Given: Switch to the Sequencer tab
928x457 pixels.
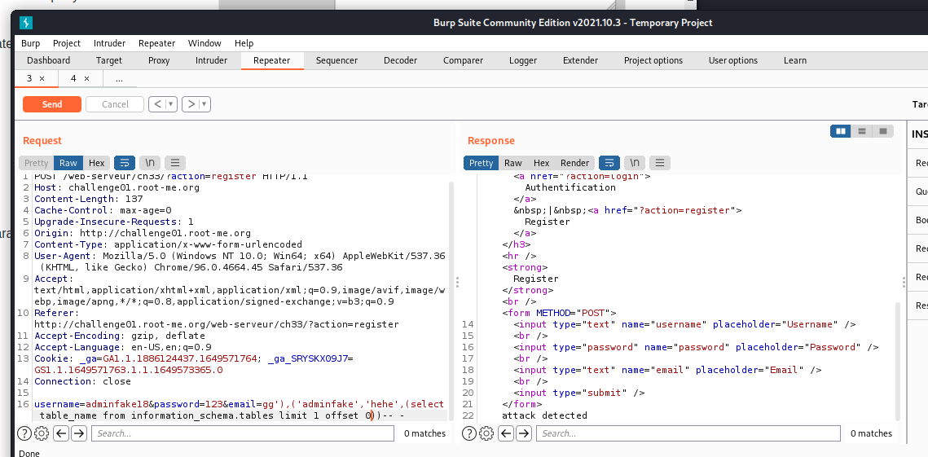Looking at the screenshot, I should (x=336, y=60).
